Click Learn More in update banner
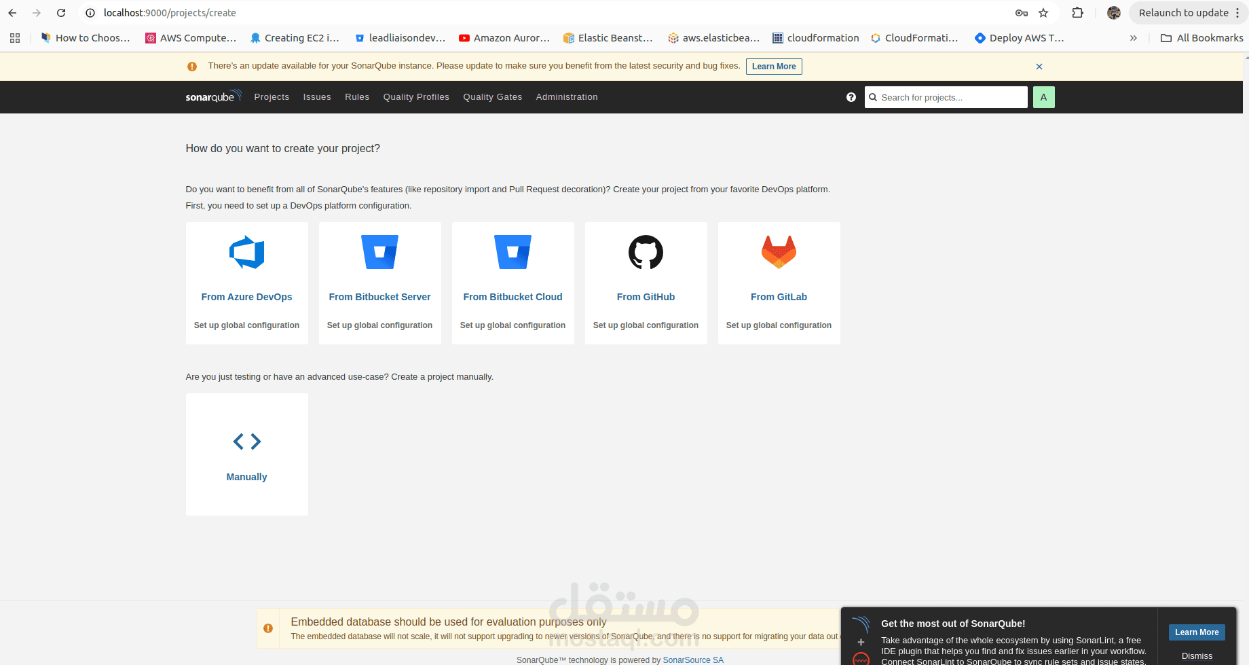The image size is (1249, 665). tap(774, 67)
